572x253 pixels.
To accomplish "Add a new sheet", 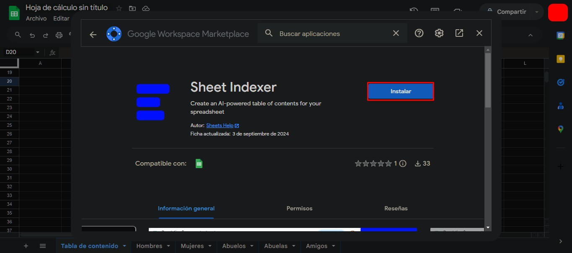I will pos(26,246).
